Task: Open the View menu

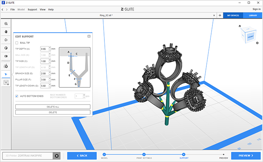Action: point(42,10)
